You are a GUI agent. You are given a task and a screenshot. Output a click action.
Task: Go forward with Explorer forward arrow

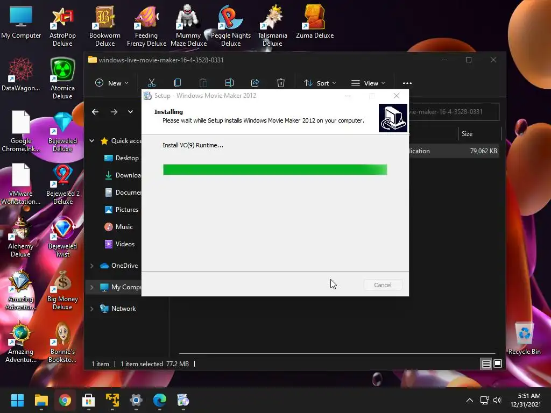point(114,112)
